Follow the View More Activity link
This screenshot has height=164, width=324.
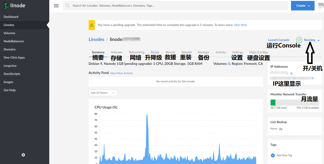[x=121, y=73]
